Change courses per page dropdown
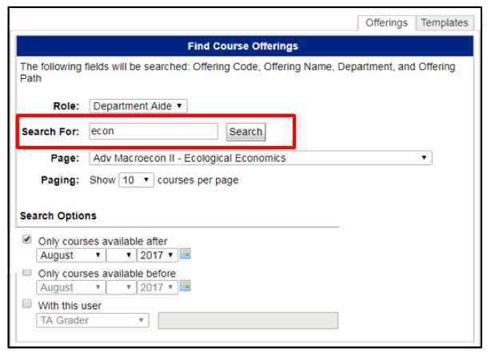The width and height of the screenshot is (491, 356). coord(136,180)
